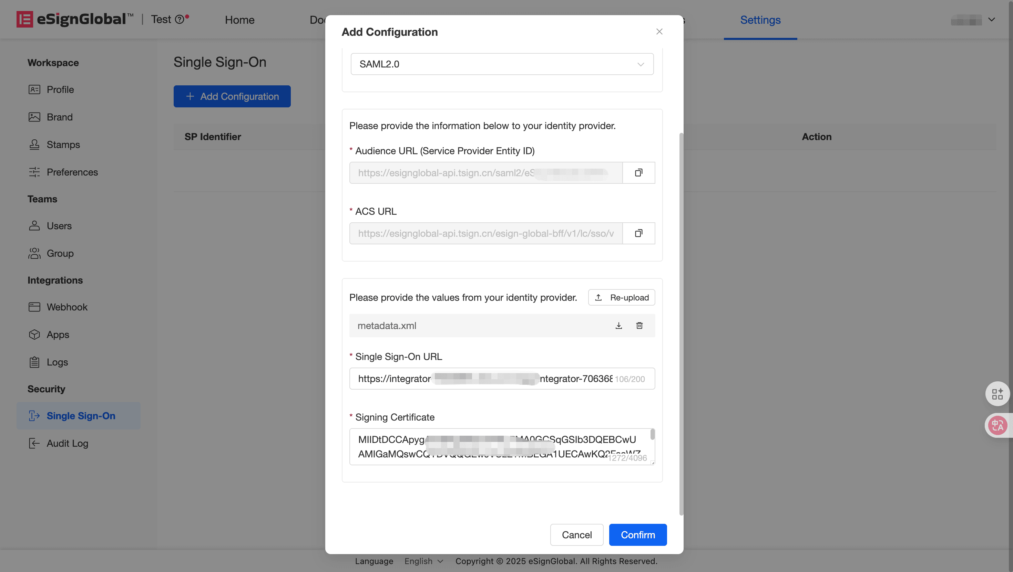Viewport: 1013px width, 572px height.
Task: Click Re-upload for identity provider metadata
Action: (x=621, y=297)
